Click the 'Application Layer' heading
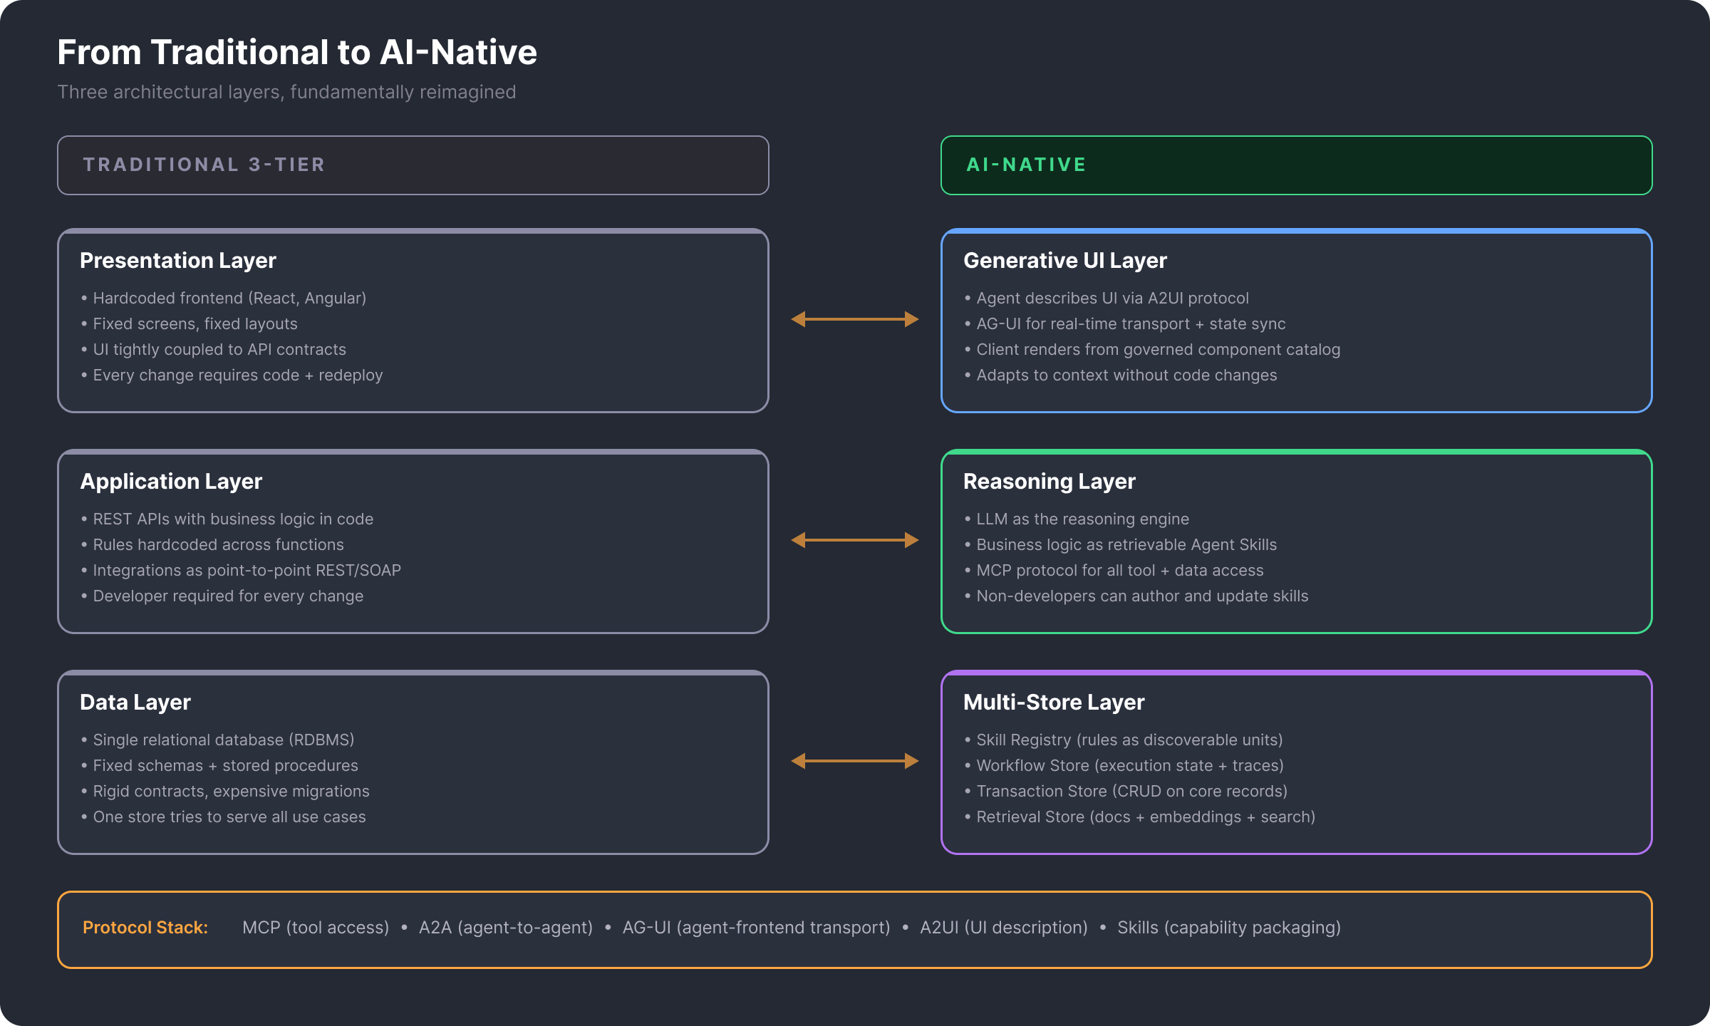Viewport: 1710px width, 1026px height. tap(171, 482)
